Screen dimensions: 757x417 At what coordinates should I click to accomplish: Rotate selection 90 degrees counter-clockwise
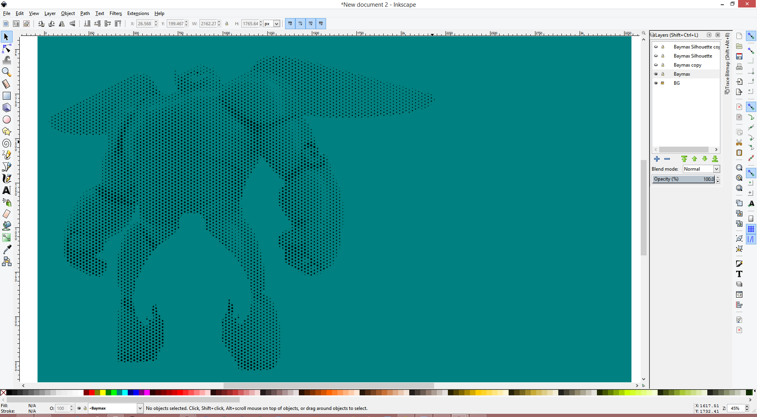(41, 24)
